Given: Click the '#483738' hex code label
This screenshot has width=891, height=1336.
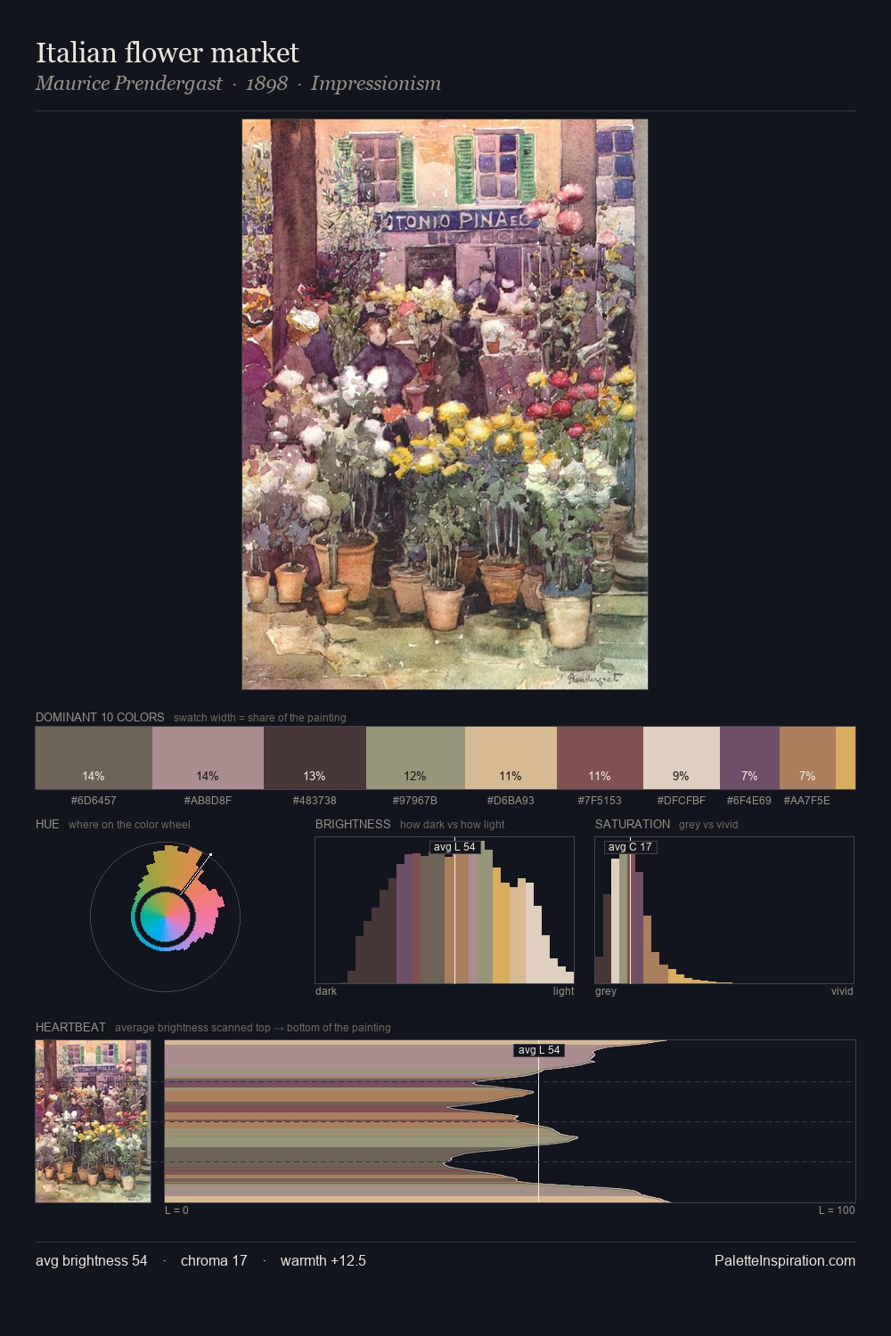Looking at the screenshot, I should (x=315, y=801).
